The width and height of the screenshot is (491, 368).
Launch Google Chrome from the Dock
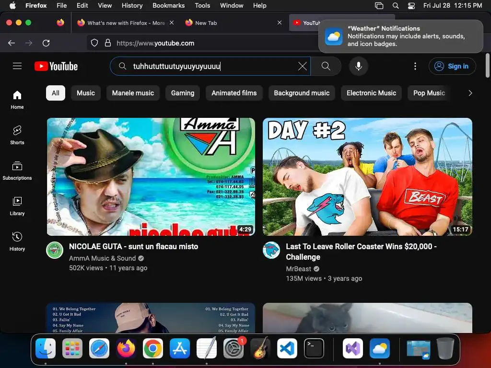click(153, 348)
